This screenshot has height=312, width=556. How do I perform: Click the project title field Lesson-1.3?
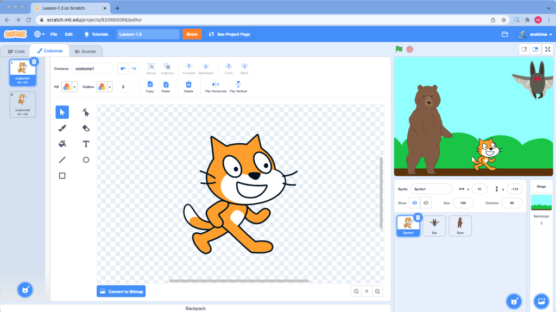(148, 34)
